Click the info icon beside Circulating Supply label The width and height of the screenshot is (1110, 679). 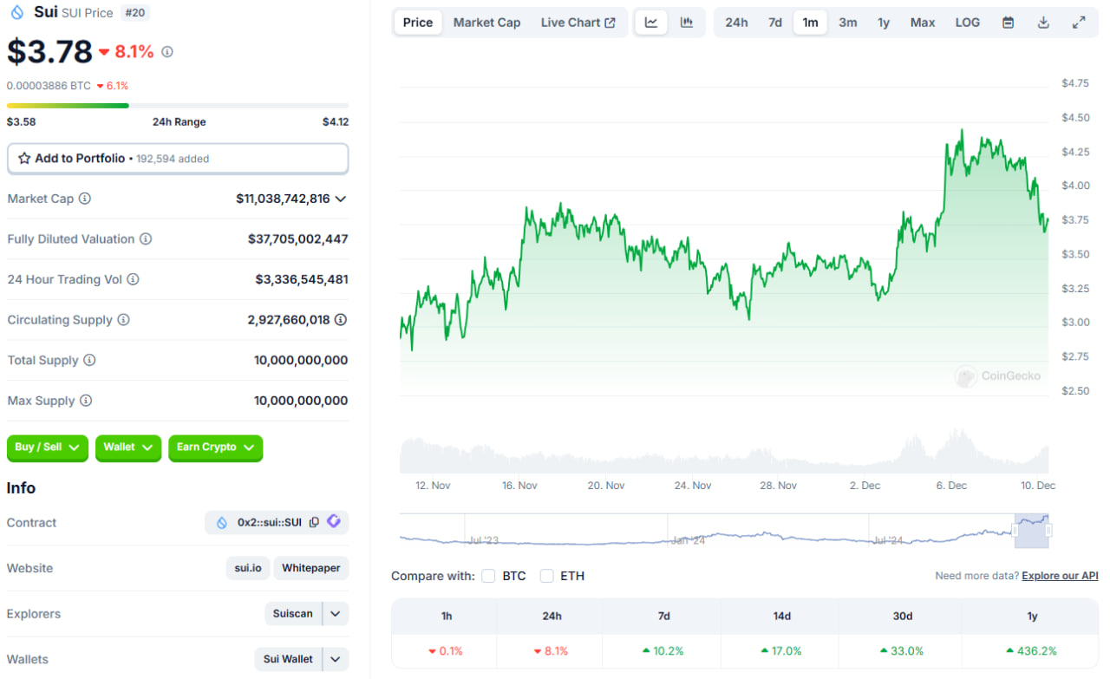click(124, 320)
